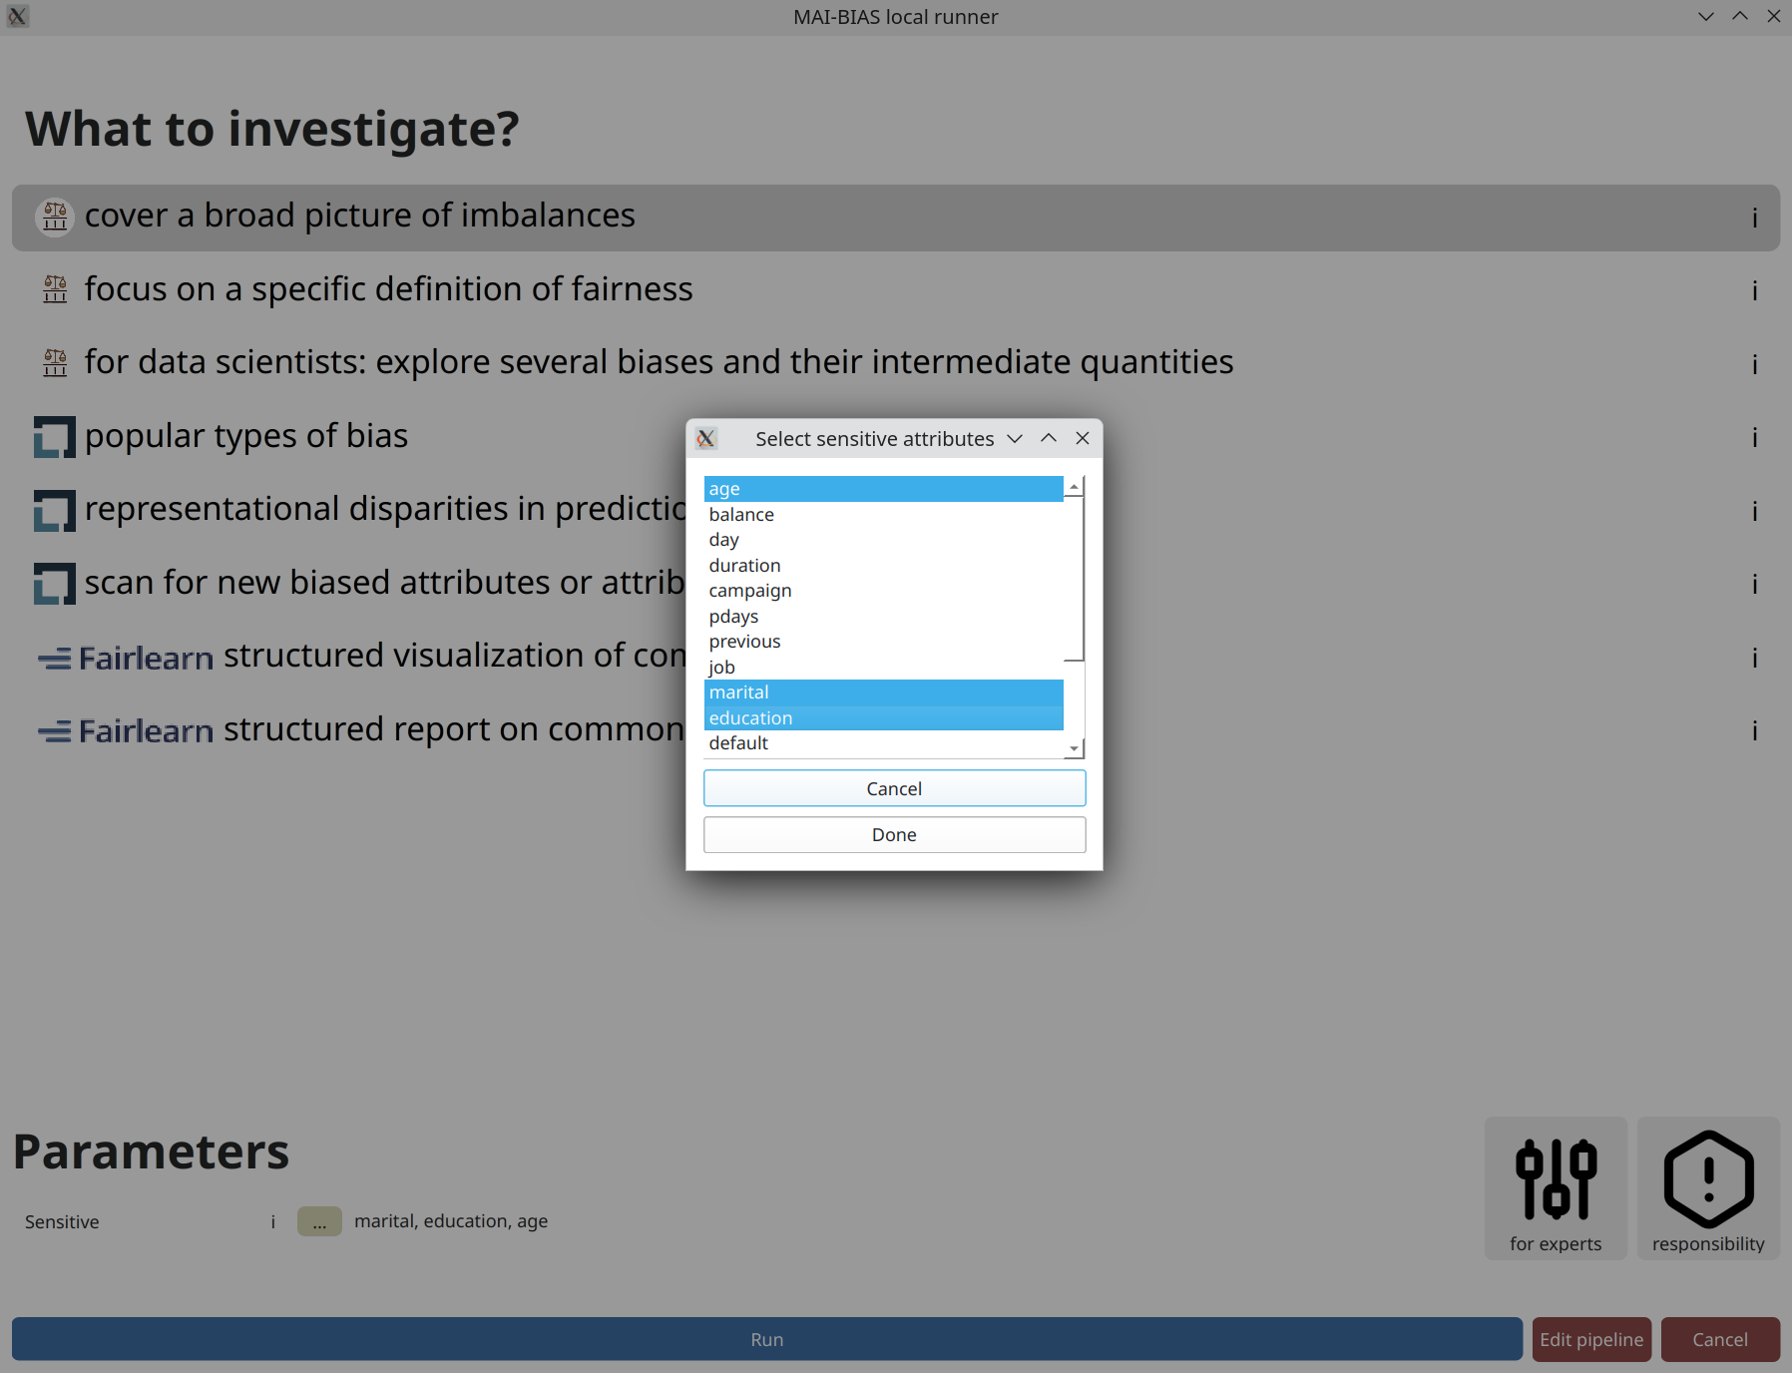
Task: Start the analysis with the Run button
Action: point(766,1339)
